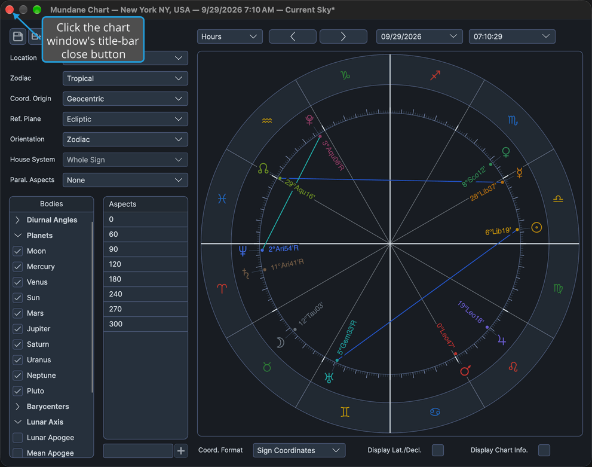Select the 90 aspect row

(x=145, y=249)
